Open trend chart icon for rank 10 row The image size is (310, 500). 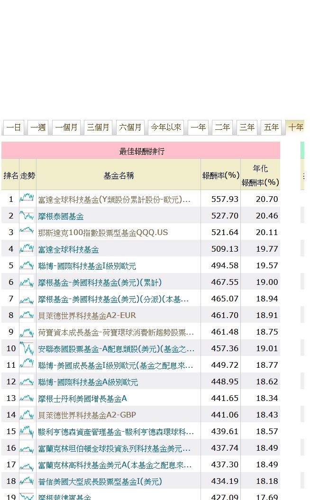(x=27, y=348)
